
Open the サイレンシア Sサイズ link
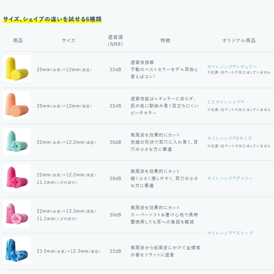(x=229, y=138)
